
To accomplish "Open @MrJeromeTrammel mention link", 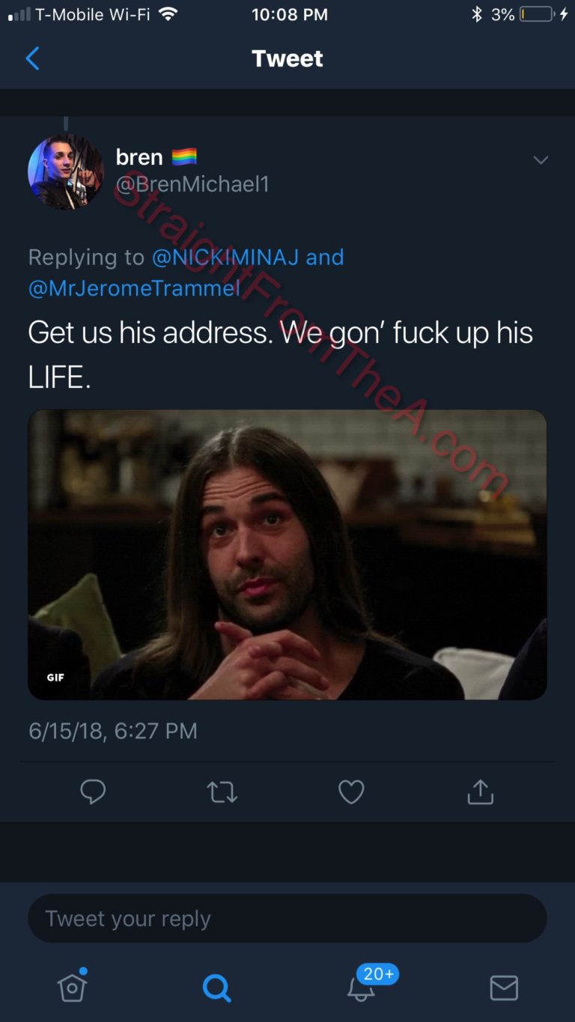I will pos(135,288).
